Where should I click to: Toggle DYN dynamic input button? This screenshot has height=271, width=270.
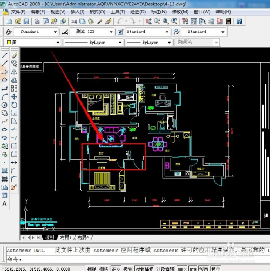[x=193, y=268]
